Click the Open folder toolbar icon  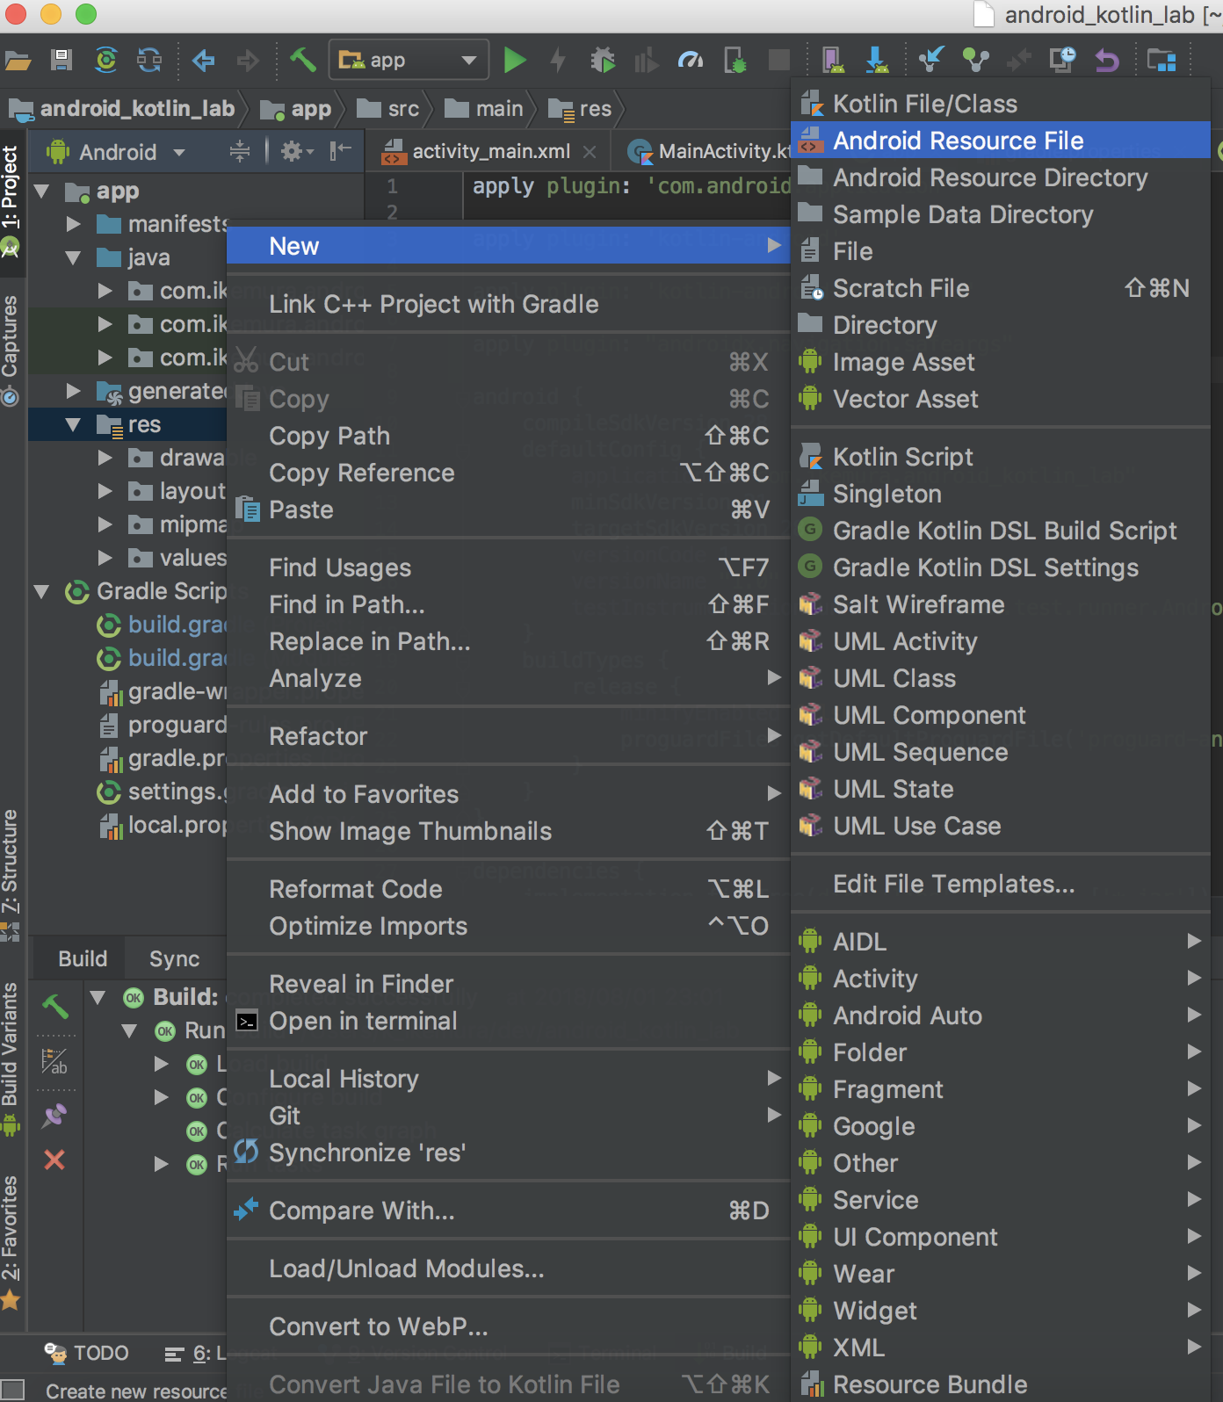pyautogui.click(x=18, y=61)
